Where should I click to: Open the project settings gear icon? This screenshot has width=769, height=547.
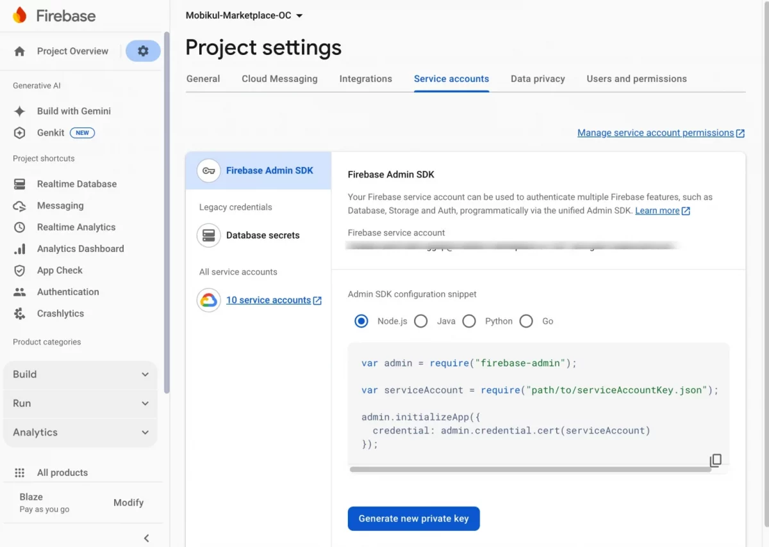tap(143, 51)
